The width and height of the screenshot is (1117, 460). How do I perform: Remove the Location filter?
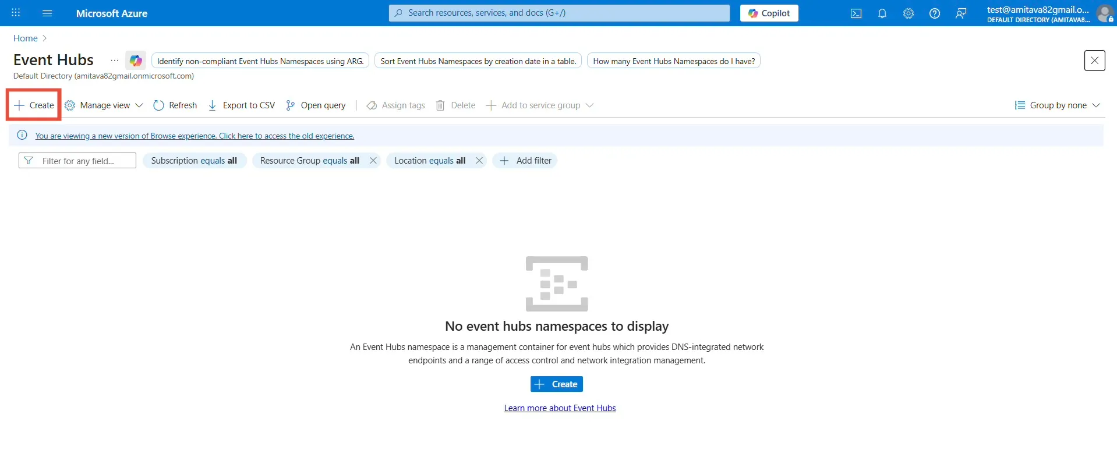pyautogui.click(x=479, y=161)
